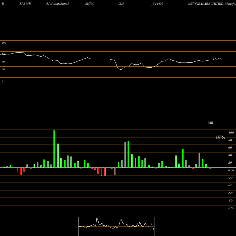Click the -20 label on MR axis

click(x=230, y=178)
